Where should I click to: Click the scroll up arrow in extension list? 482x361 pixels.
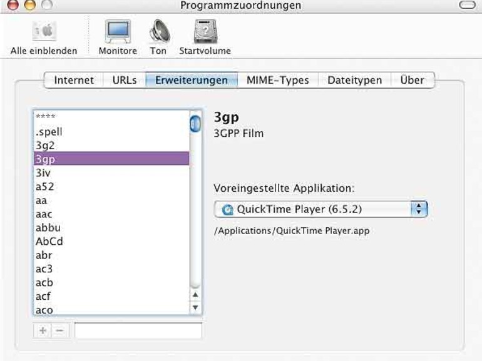click(x=195, y=295)
